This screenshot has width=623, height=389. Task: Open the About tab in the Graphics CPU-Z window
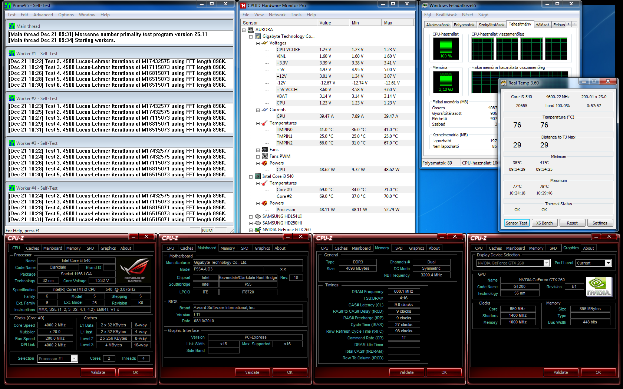tap(588, 248)
